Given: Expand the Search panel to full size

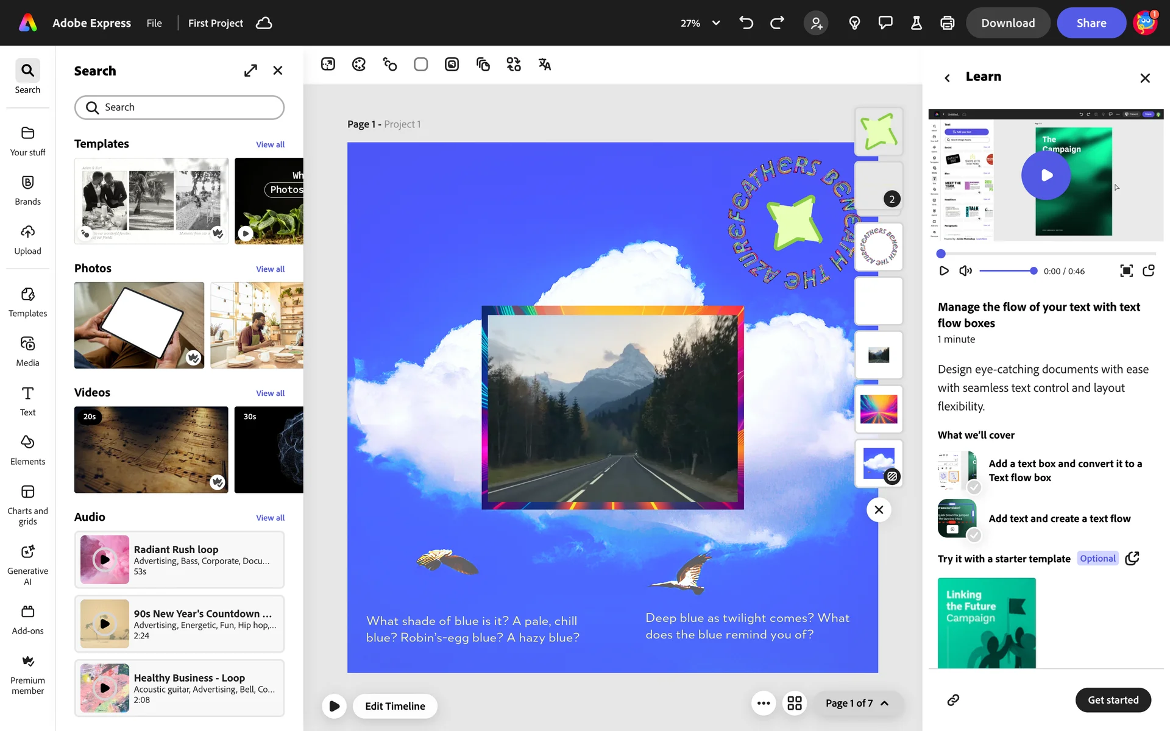Looking at the screenshot, I should pos(250,71).
